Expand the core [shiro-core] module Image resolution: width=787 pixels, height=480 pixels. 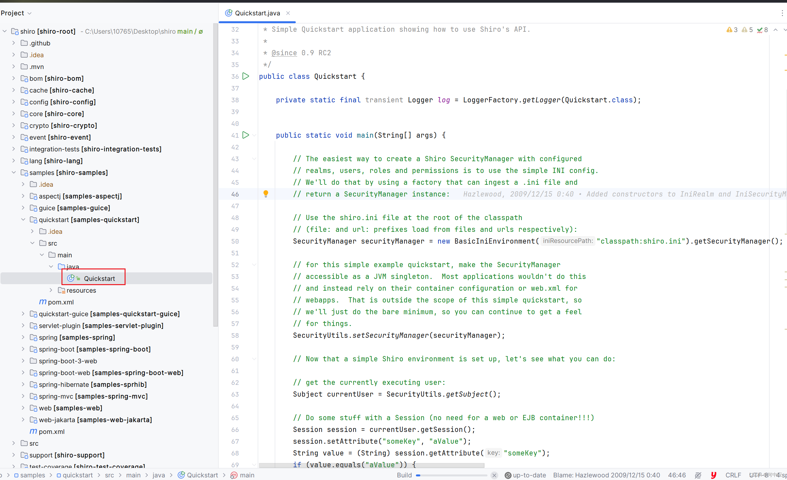pos(14,114)
